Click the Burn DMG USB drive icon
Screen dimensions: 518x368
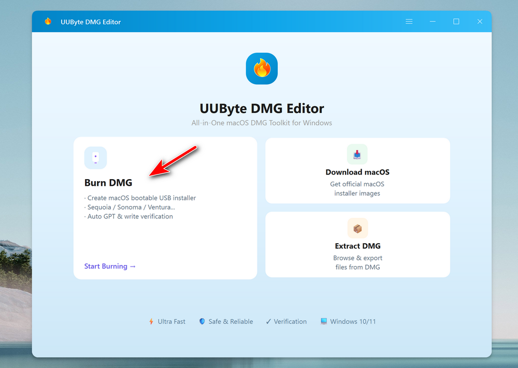[95, 157]
